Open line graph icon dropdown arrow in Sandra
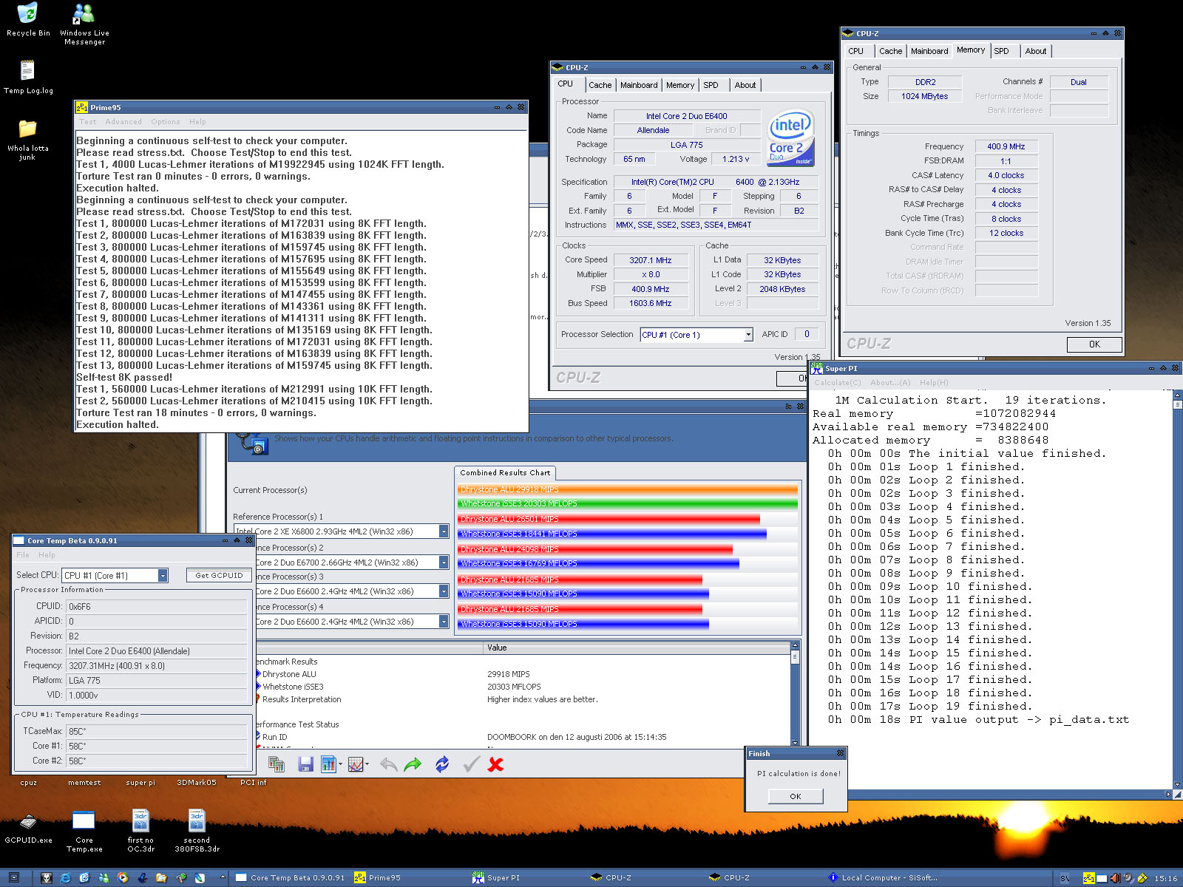This screenshot has height=887, width=1183. click(367, 765)
